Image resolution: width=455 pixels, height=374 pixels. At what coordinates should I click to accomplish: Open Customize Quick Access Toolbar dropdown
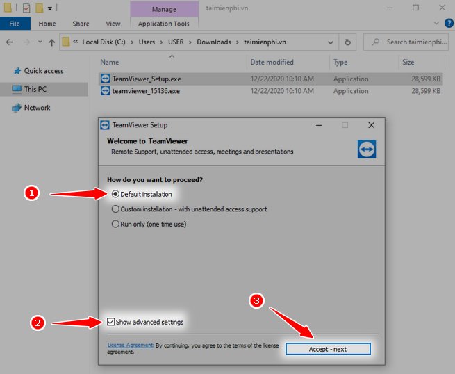(49, 8)
